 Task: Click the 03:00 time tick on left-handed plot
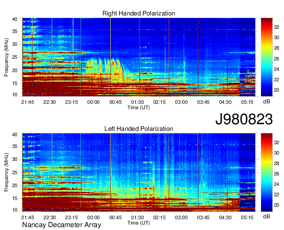pos(181,217)
